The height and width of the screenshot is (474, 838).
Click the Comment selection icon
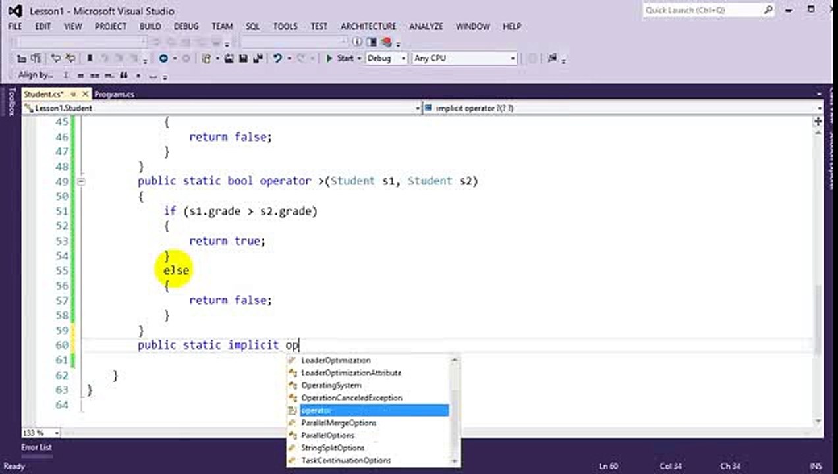click(x=56, y=58)
